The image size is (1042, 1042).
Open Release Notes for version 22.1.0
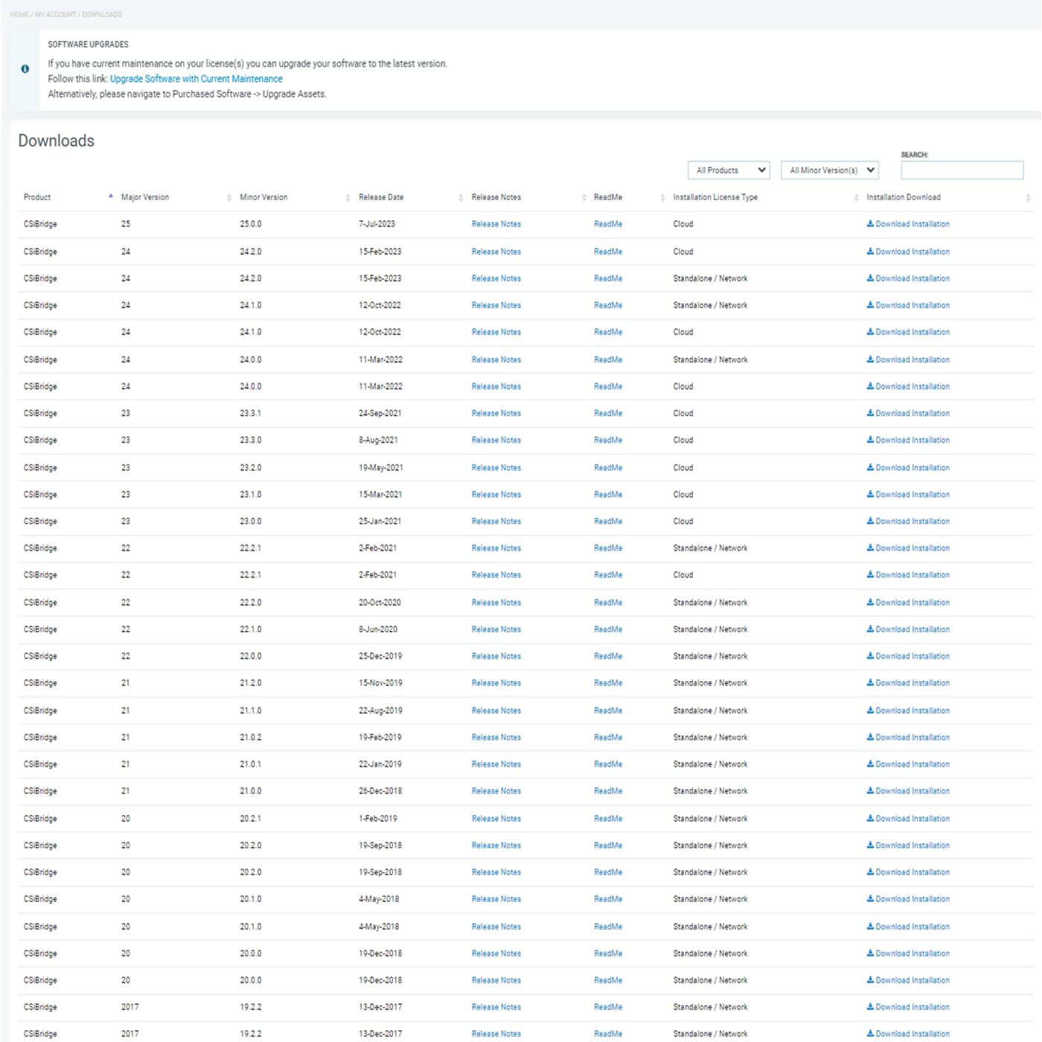pyautogui.click(x=496, y=628)
